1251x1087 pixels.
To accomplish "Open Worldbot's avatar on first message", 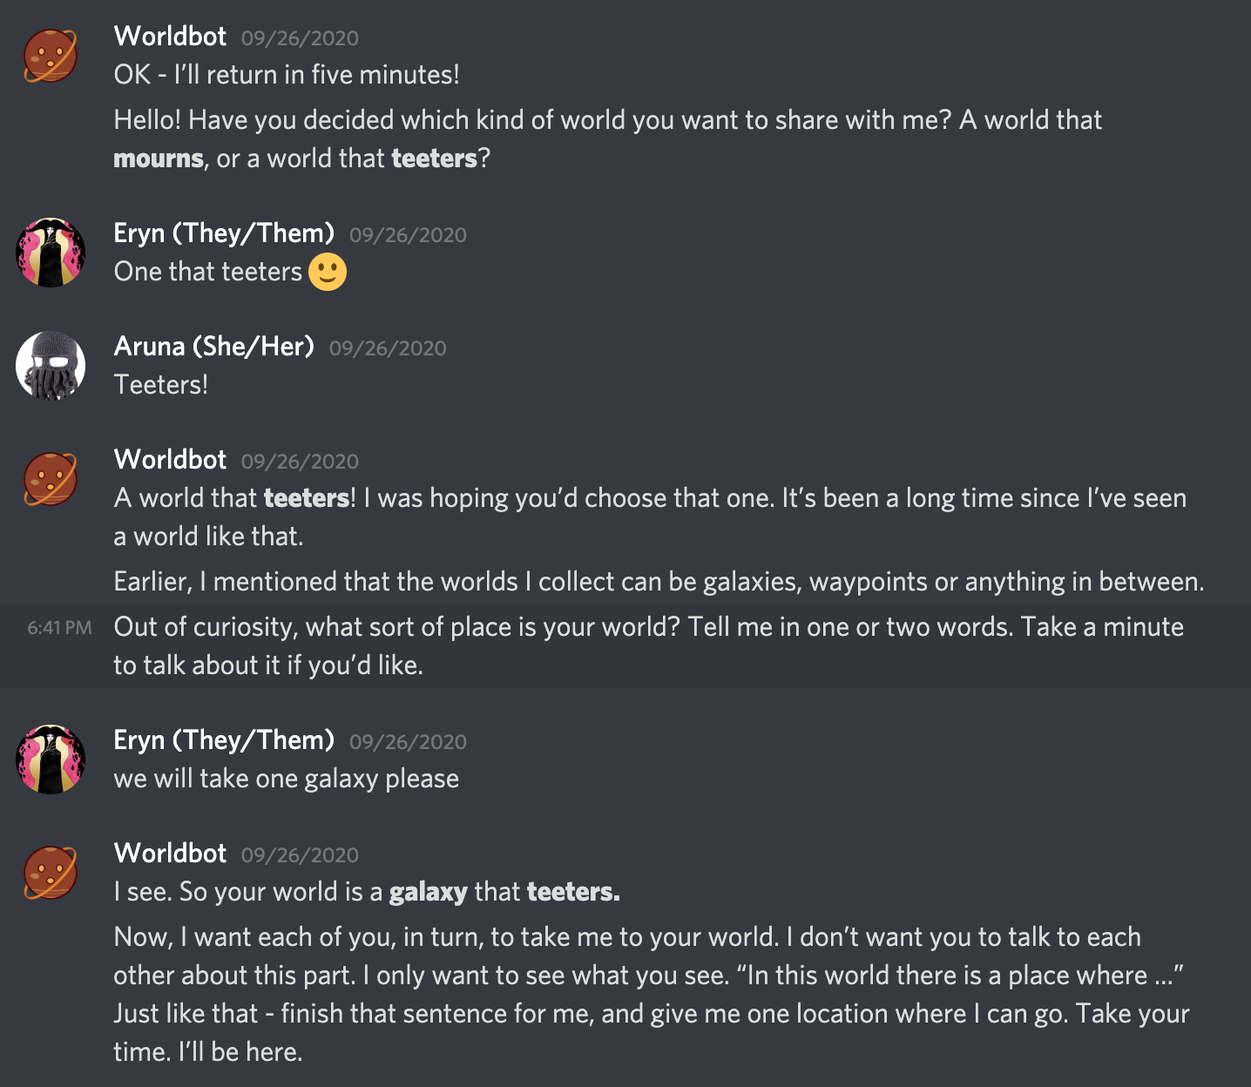I will [x=51, y=56].
